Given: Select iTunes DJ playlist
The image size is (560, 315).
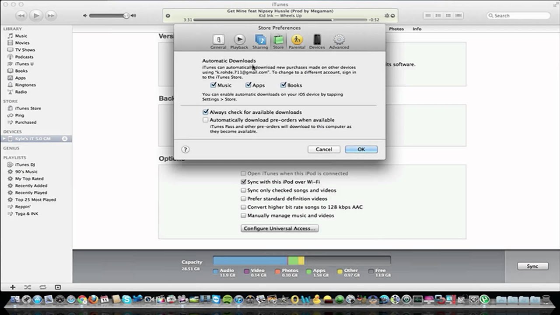Looking at the screenshot, I should coord(25,165).
